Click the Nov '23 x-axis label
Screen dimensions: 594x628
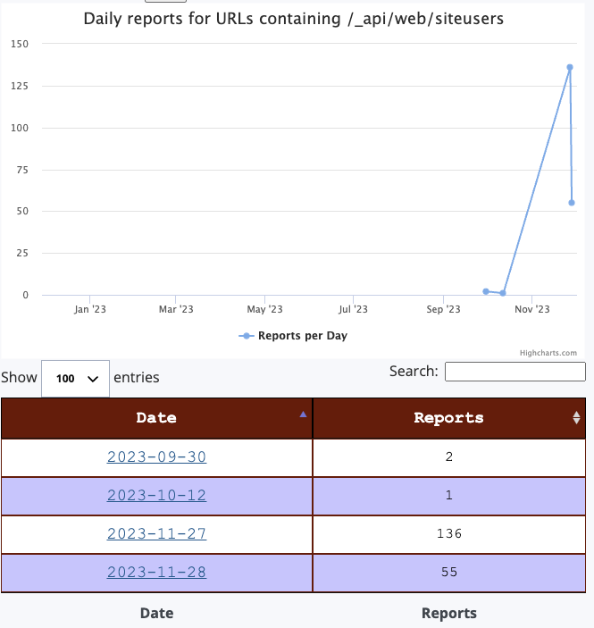pyautogui.click(x=531, y=310)
